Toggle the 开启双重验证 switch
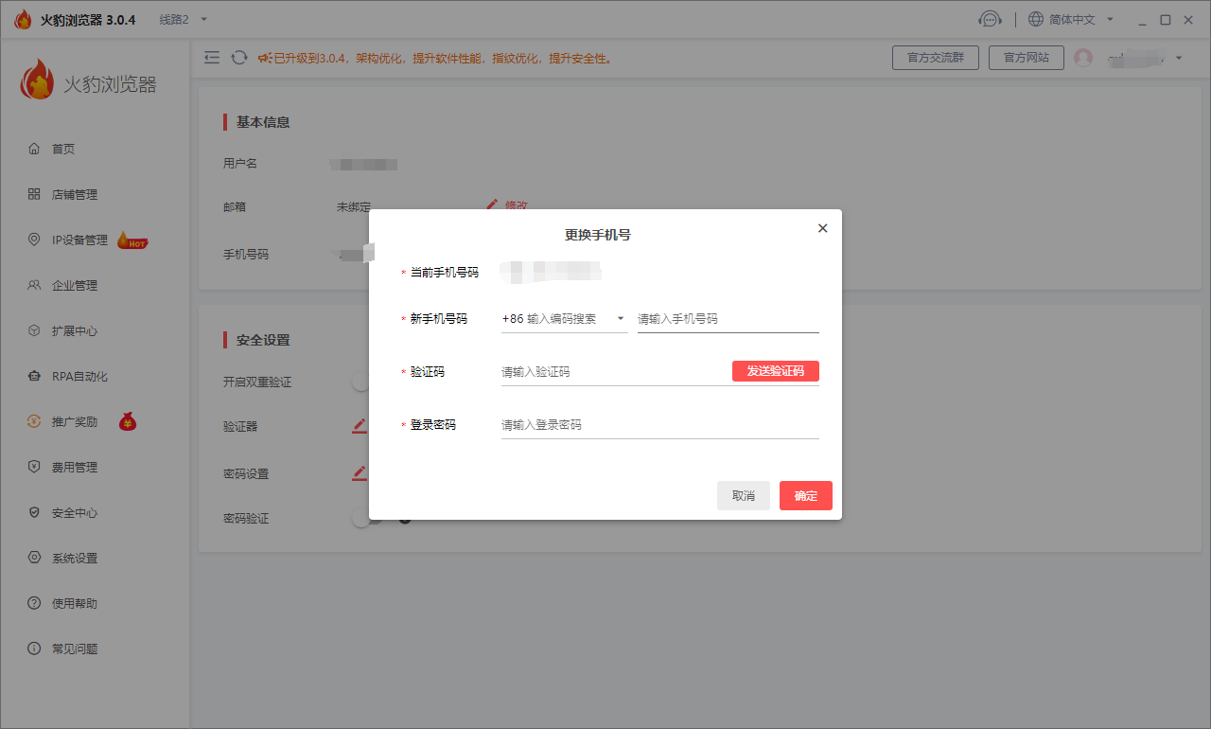 tap(360, 380)
